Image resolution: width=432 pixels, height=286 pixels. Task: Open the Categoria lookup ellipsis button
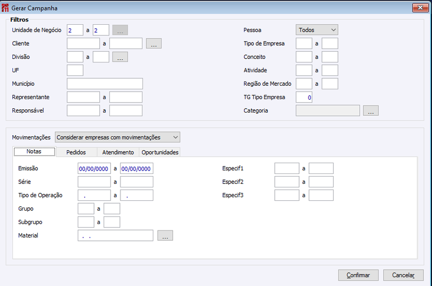[x=370, y=110]
